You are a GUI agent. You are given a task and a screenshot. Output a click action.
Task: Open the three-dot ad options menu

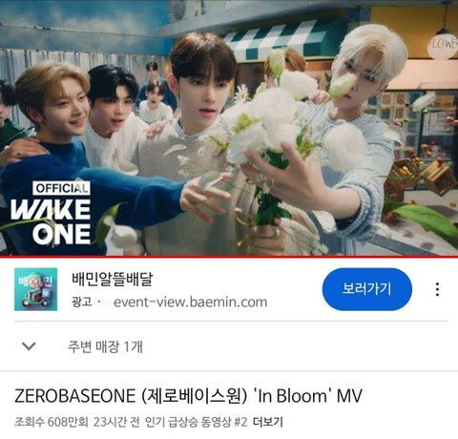click(x=438, y=289)
